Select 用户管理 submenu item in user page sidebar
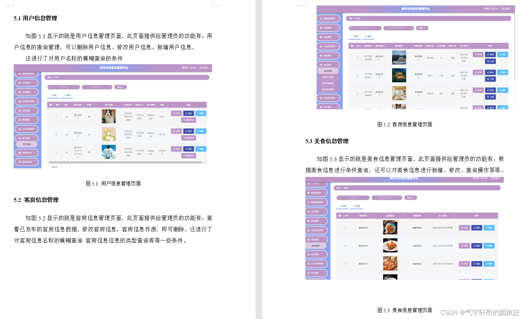The image size is (525, 319). click(27, 144)
